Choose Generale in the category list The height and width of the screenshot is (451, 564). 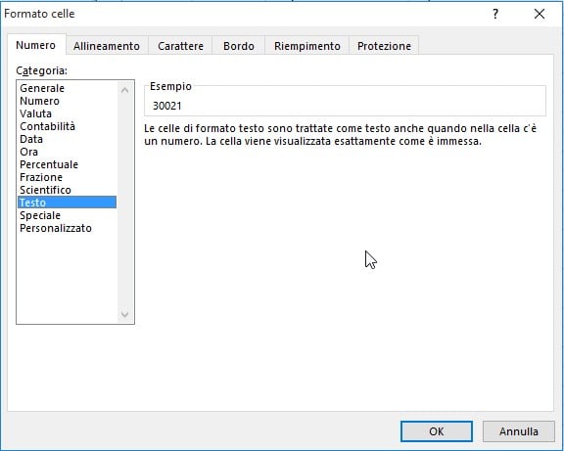point(42,88)
